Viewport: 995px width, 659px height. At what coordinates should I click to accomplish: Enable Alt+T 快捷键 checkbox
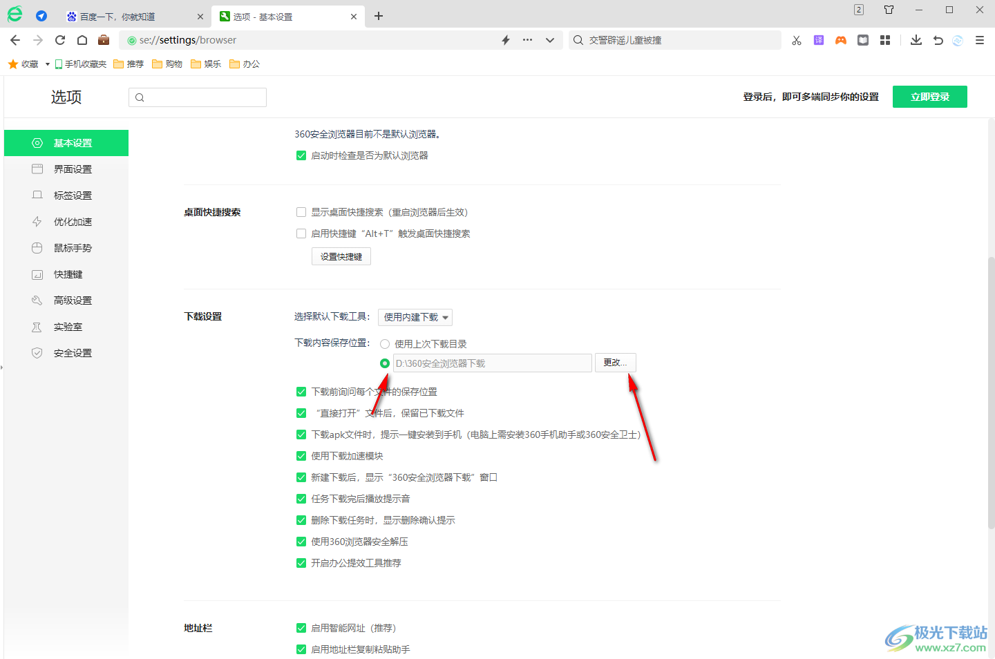(x=301, y=233)
